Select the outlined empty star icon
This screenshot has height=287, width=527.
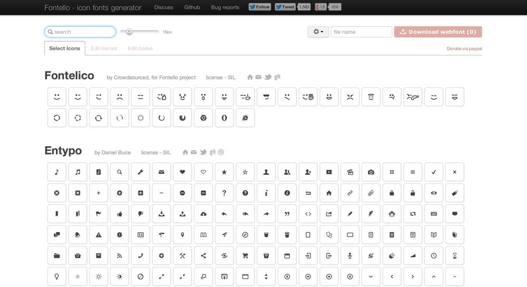(x=246, y=172)
